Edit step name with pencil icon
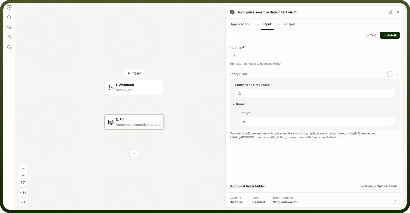Screen dimensions: 410x213 (390, 12)
